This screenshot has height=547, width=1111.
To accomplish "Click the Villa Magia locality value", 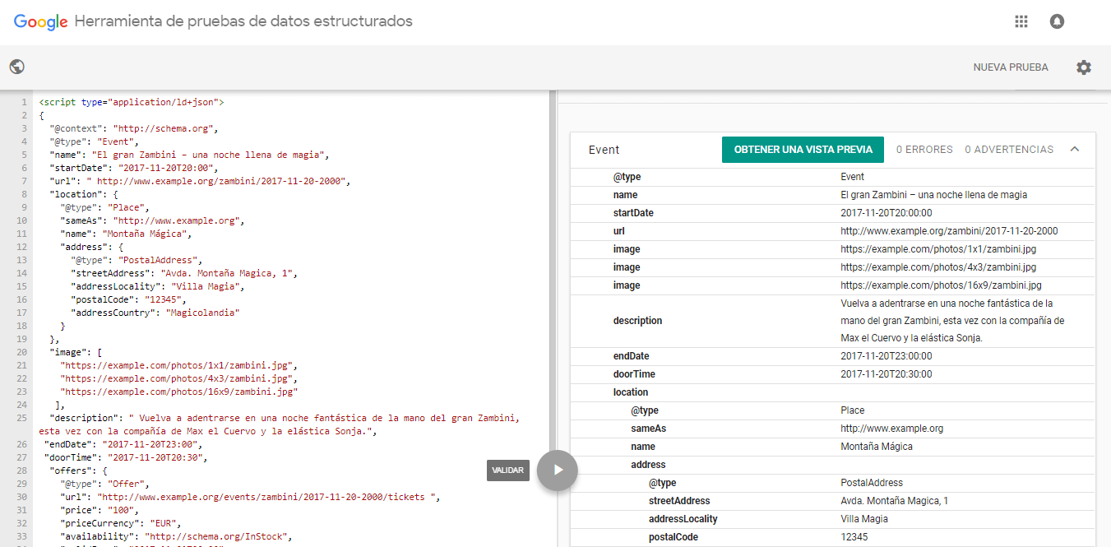I will 864,519.
